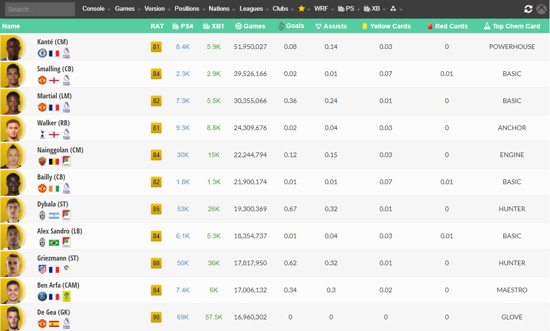The width and height of the screenshot is (550, 331).
Task: Click Kanté's player portrait thumbnail
Action: point(14,48)
